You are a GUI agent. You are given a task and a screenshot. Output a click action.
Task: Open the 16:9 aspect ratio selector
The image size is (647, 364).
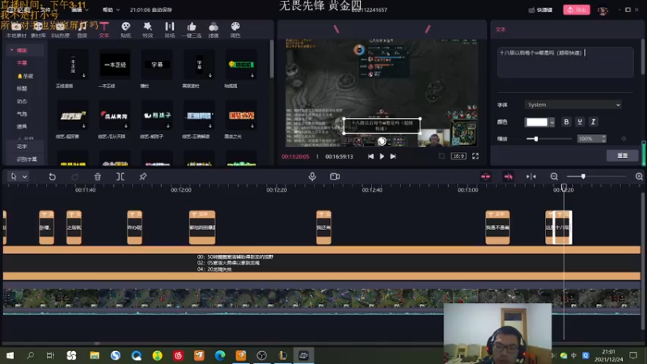tap(459, 156)
